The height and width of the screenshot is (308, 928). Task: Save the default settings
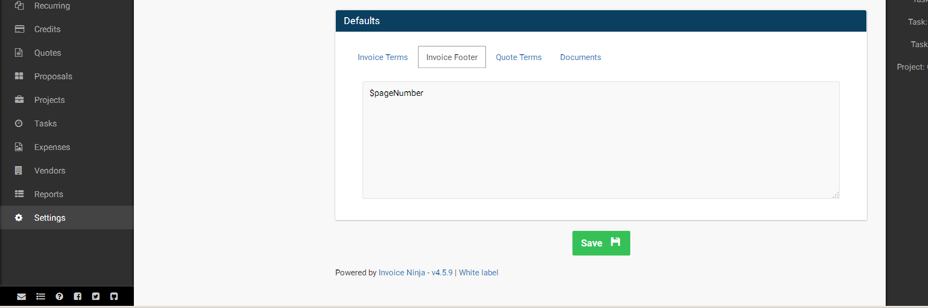click(x=601, y=243)
